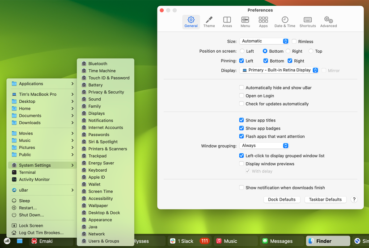Viewport: 369px width, 248px height.
Task: Open the General preferences tab
Action: click(x=191, y=22)
